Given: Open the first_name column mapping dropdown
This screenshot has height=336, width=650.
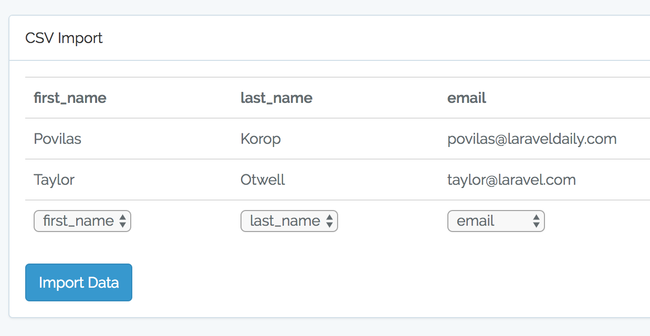Looking at the screenshot, I should [x=78, y=221].
